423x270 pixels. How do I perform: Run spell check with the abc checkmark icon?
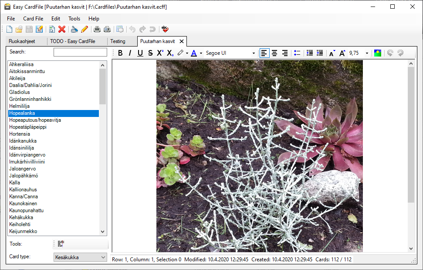[165, 29]
